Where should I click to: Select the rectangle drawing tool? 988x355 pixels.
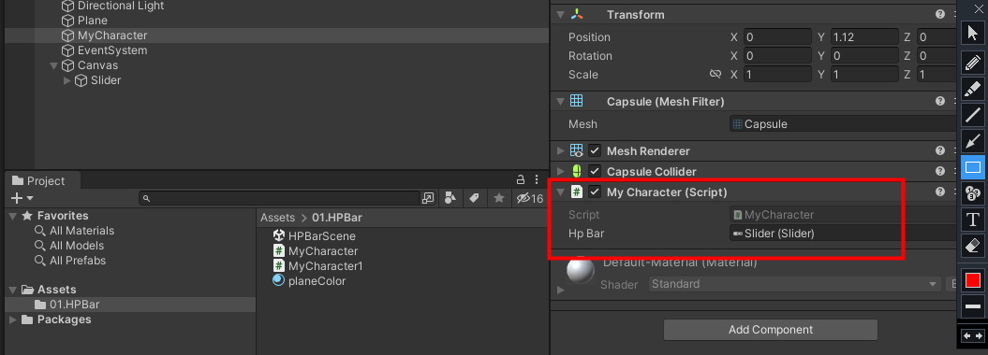click(973, 167)
